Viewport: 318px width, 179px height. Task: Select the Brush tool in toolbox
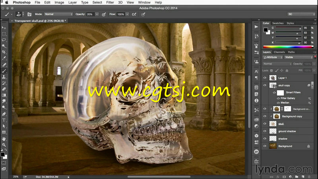[x=4, y=71]
